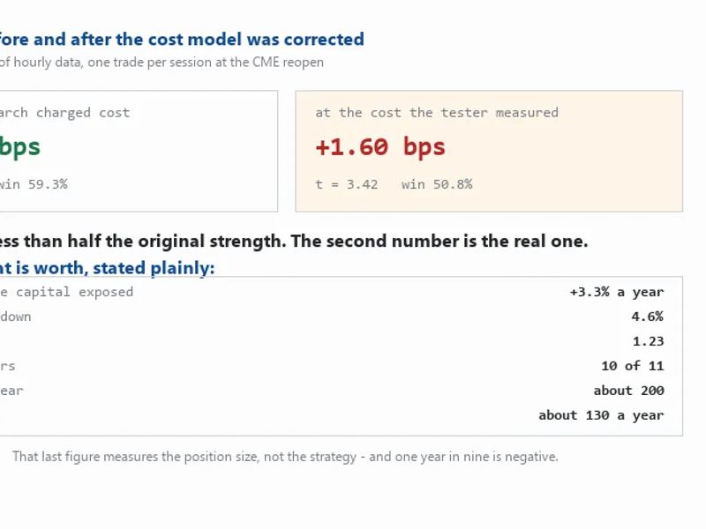Click the heading about cost model corrected
This screenshot has height=529, width=706.
(x=182, y=40)
